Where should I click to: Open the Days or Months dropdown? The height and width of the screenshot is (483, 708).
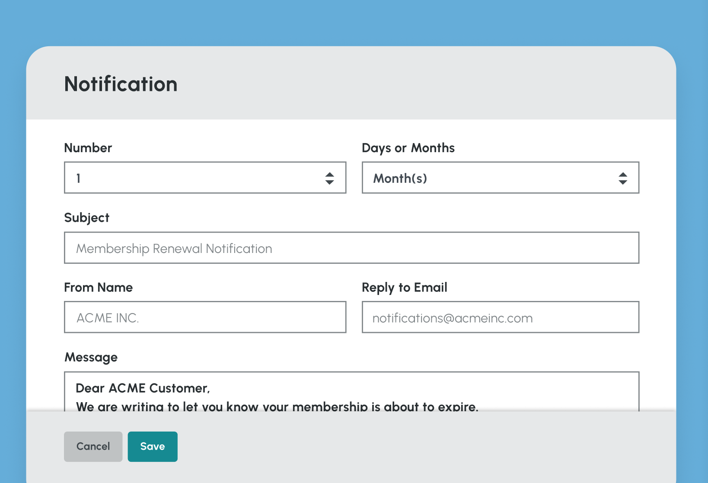coord(500,177)
